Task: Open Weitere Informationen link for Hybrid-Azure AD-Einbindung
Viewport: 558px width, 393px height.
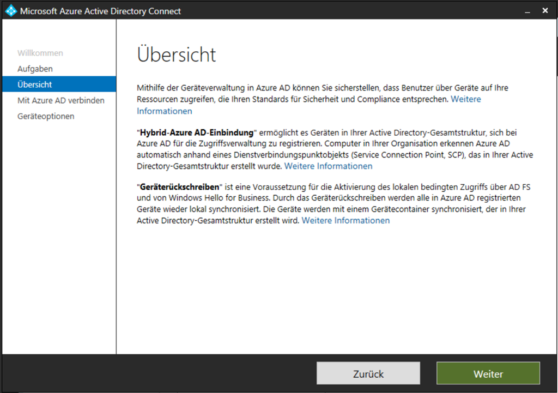Action: (x=328, y=166)
